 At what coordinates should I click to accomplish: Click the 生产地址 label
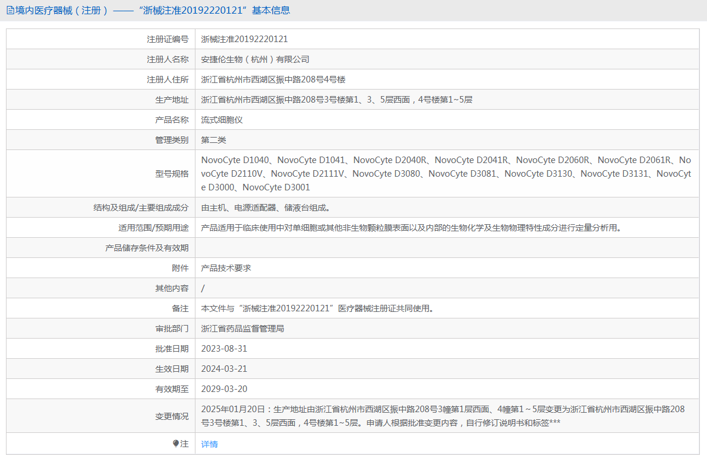click(x=172, y=100)
